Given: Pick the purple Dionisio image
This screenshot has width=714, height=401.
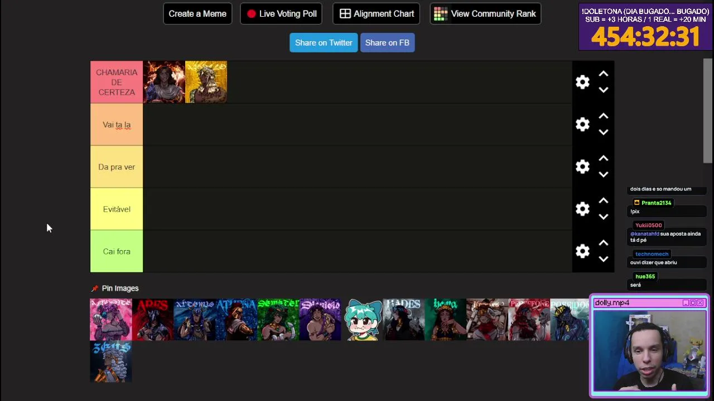Looking at the screenshot, I should [x=320, y=319].
